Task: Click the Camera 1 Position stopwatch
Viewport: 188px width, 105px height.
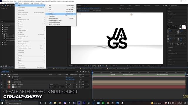Action: click(13, 80)
